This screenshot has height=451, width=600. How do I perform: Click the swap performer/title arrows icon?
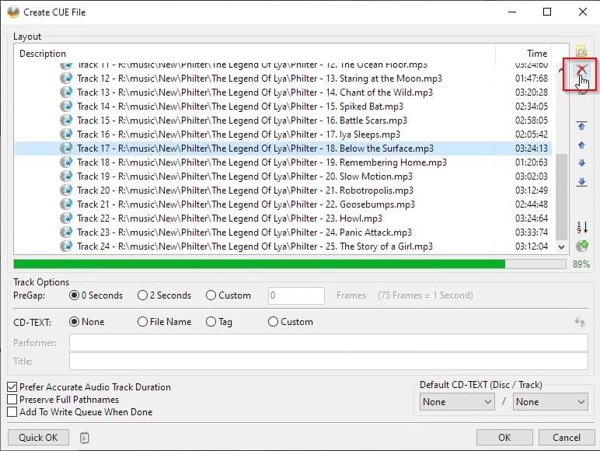580,322
